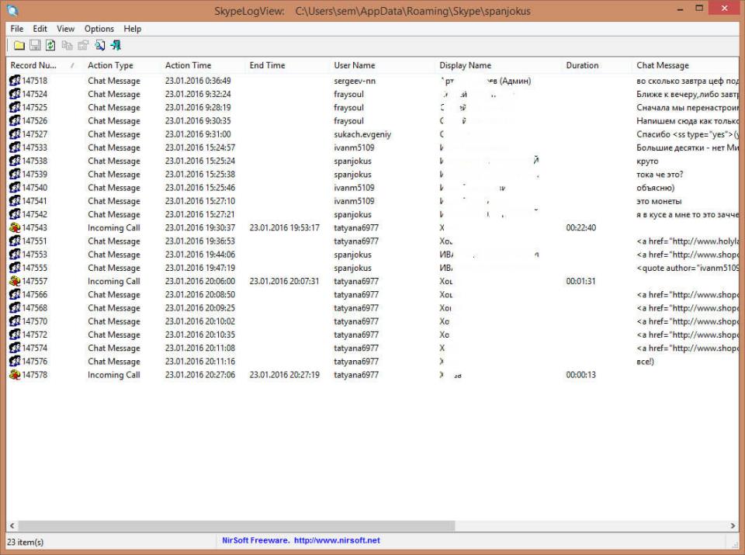Click the horizontal scrollbar right arrow
This screenshot has width=745, height=555.
(733, 526)
